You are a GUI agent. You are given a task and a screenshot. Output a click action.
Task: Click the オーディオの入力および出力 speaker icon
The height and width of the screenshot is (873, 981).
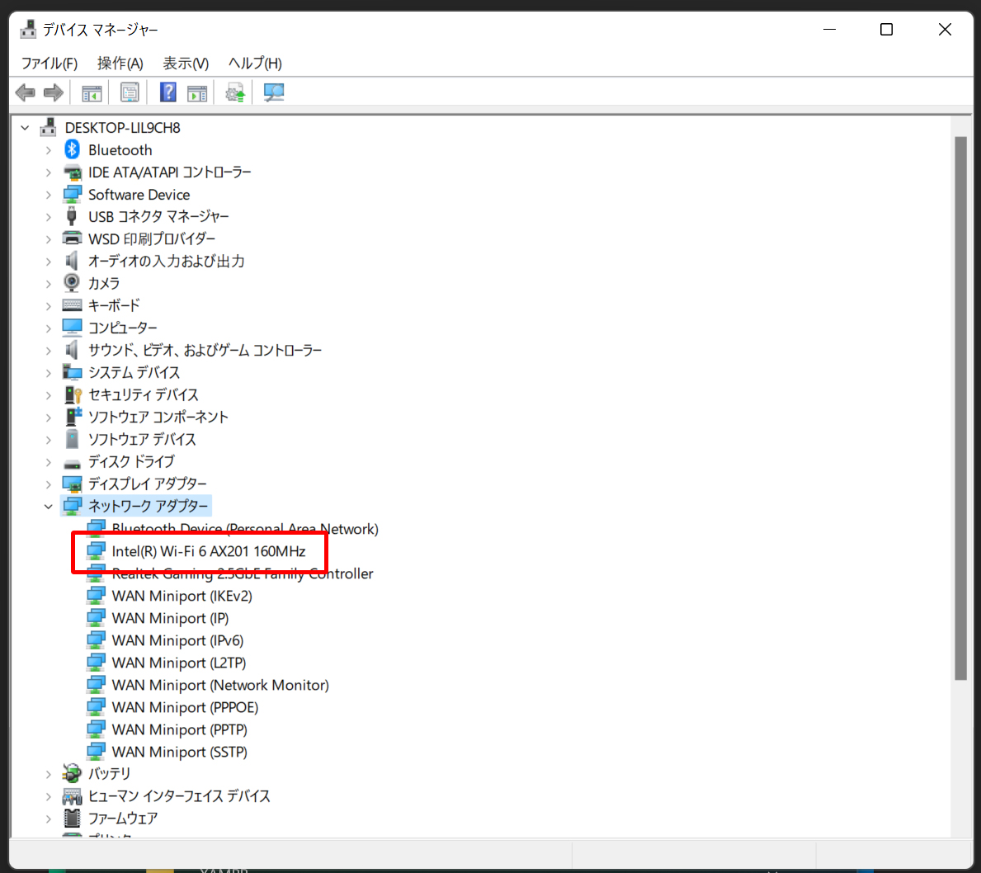tap(72, 261)
